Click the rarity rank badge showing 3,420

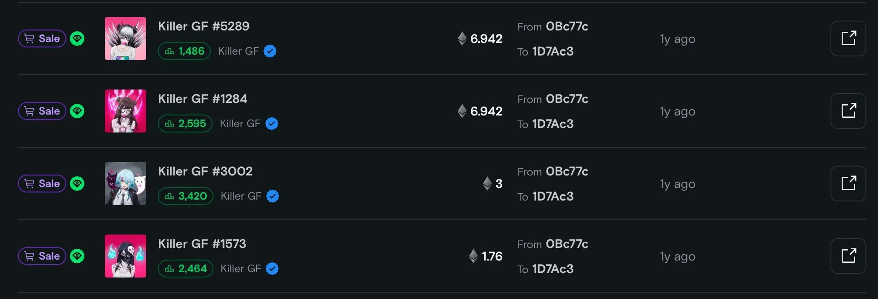coord(185,196)
